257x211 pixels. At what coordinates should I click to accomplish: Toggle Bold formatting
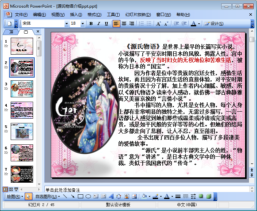tap(91, 24)
